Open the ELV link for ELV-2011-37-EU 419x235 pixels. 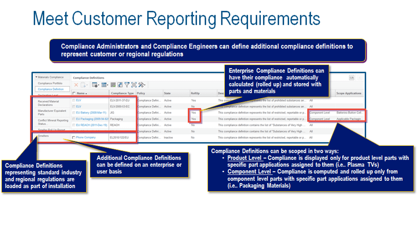point(79,101)
